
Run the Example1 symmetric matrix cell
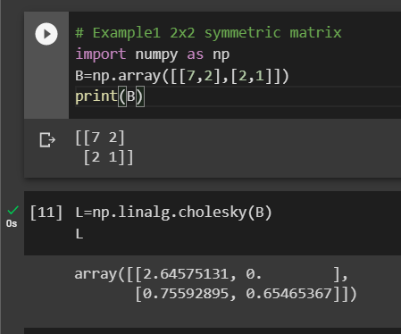[x=46, y=34]
